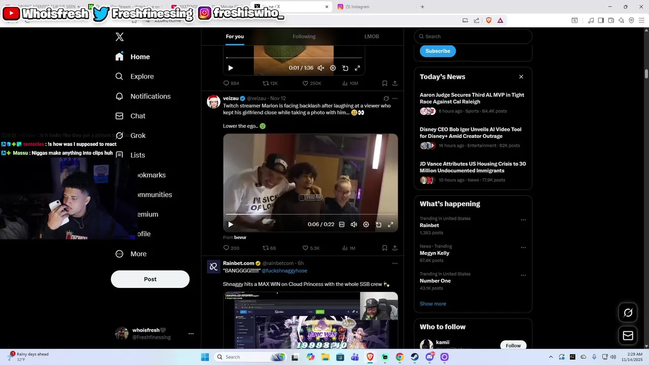Switch to the Following tab
Viewport: 649px width, 365px height.
304,36
